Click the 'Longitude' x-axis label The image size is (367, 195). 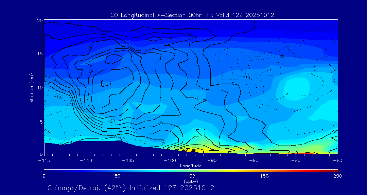coord(191,166)
